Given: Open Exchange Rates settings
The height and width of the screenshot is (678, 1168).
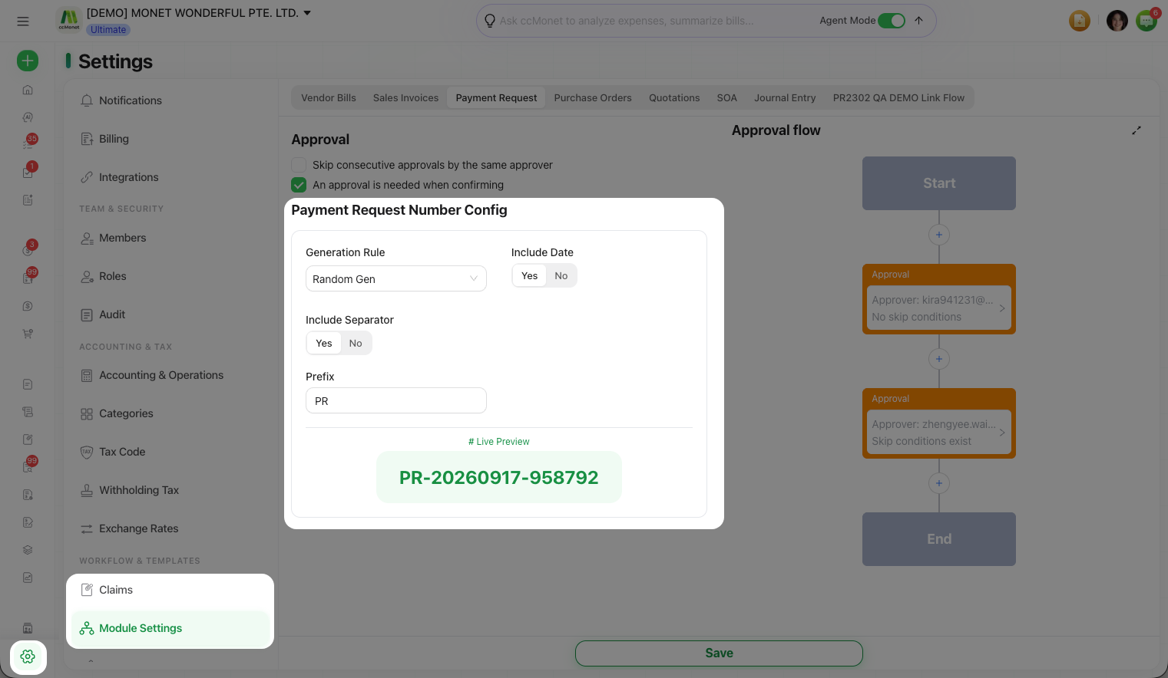Looking at the screenshot, I should tap(170, 528).
